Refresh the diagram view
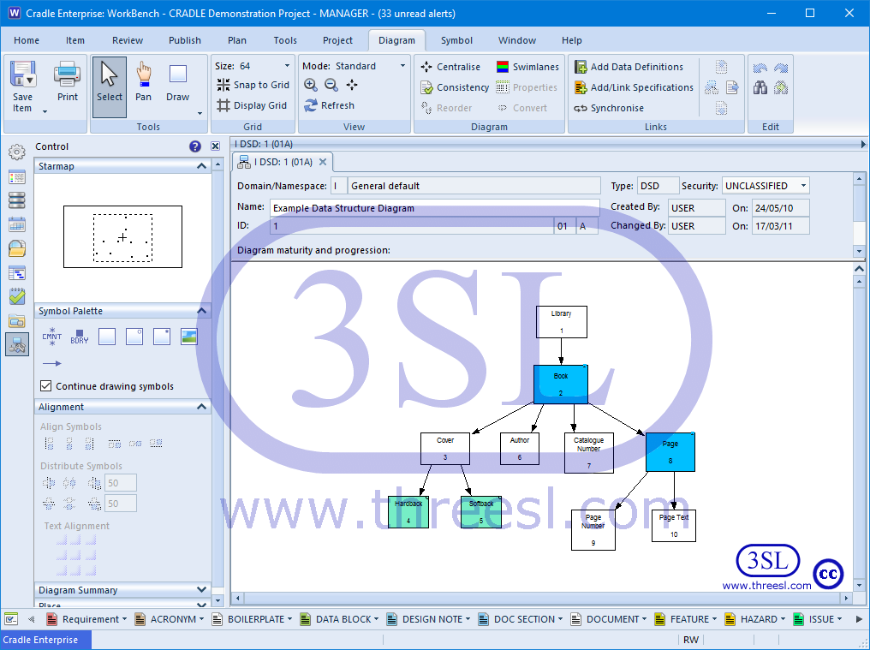Image resolution: width=870 pixels, height=650 pixels. click(x=329, y=105)
